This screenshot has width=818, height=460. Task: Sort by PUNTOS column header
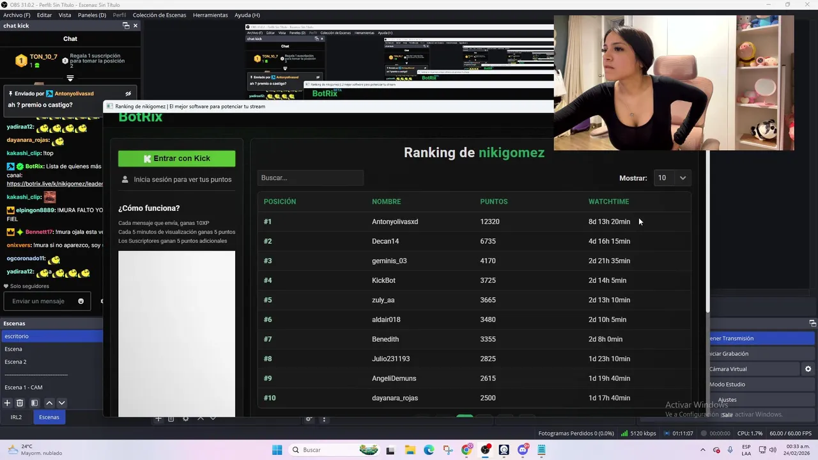[x=493, y=201]
